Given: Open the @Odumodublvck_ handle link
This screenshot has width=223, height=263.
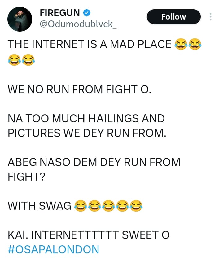Looking at the screenshot, I should pyautogui.click(x=78, y=24).
